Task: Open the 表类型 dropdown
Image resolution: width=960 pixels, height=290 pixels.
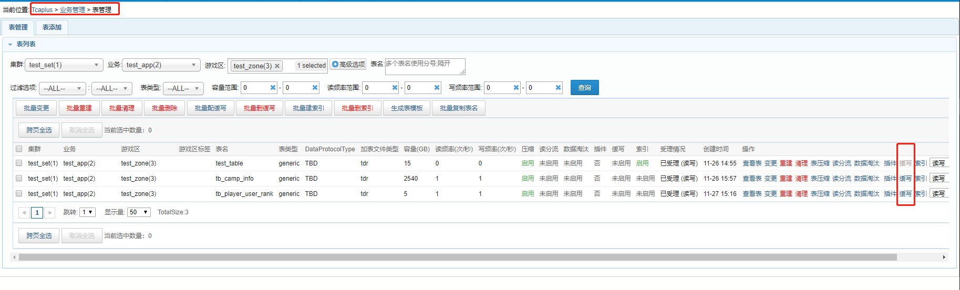Action: click(183, 88)
